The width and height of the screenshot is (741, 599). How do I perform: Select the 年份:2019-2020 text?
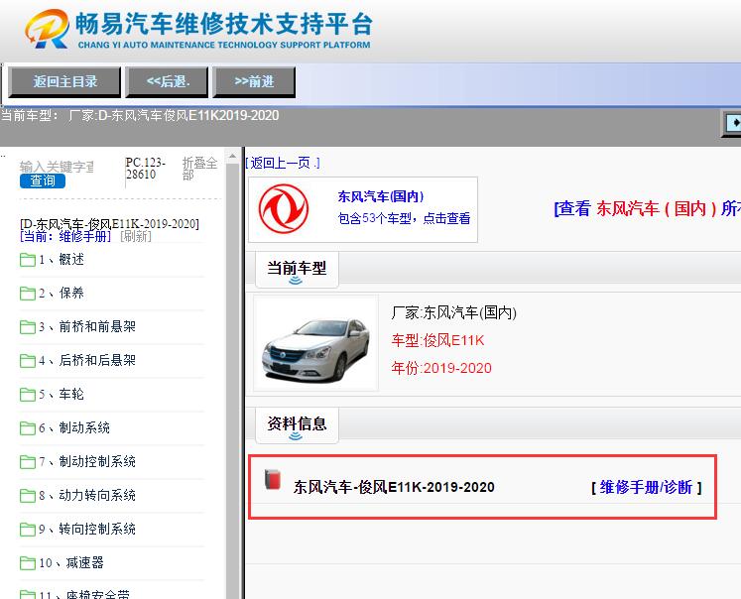click(441, 368)
